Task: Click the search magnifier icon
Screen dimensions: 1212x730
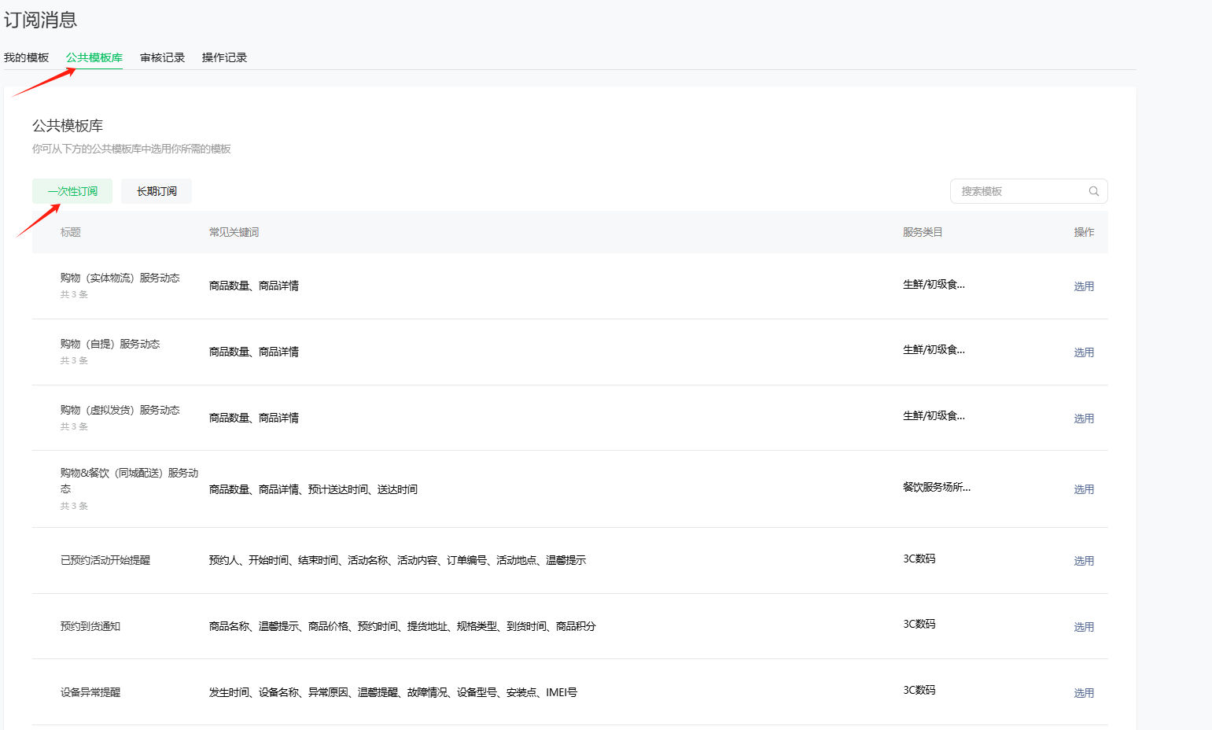Action: tap(1093, 191)
